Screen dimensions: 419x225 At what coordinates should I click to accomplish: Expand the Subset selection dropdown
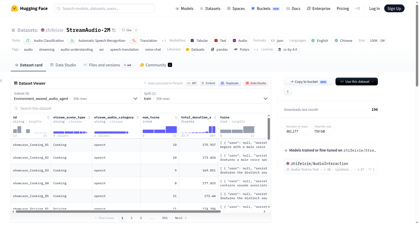pyautogui.click(x=76, y=96)
